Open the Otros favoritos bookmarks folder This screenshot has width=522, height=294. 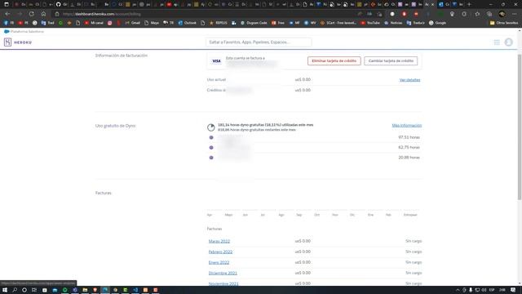(504, 23)
